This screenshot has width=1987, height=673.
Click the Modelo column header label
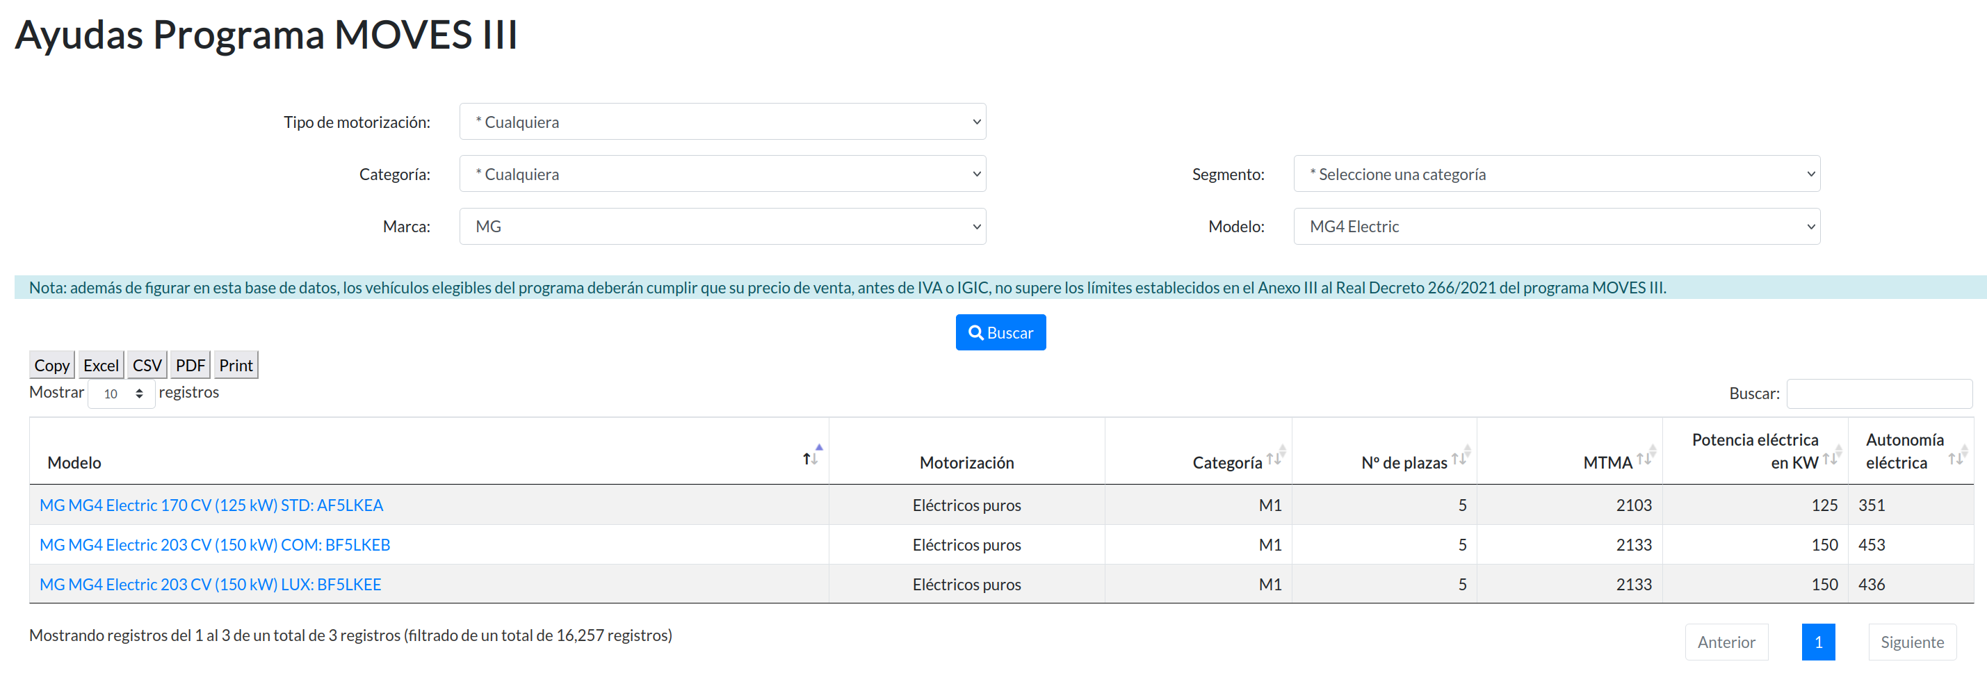click(74, 462)
